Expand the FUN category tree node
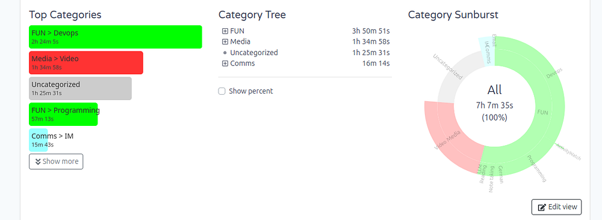 [x=225, y=31]
